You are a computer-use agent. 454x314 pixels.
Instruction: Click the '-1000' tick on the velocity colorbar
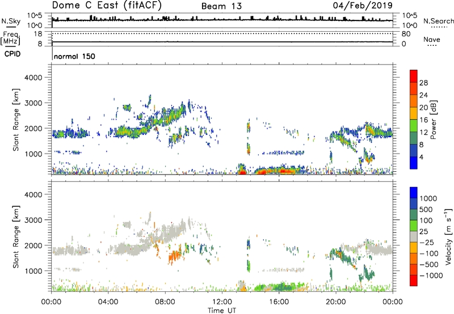431,275
